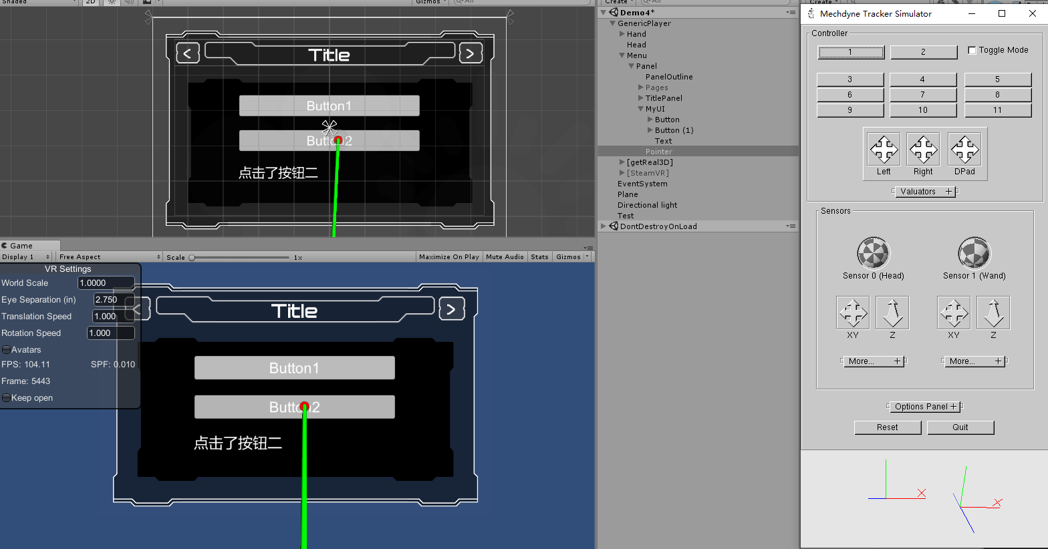Toggle Gizmos in the Game view toolbar
1048x549 pixels.
(x=568, y=257)
